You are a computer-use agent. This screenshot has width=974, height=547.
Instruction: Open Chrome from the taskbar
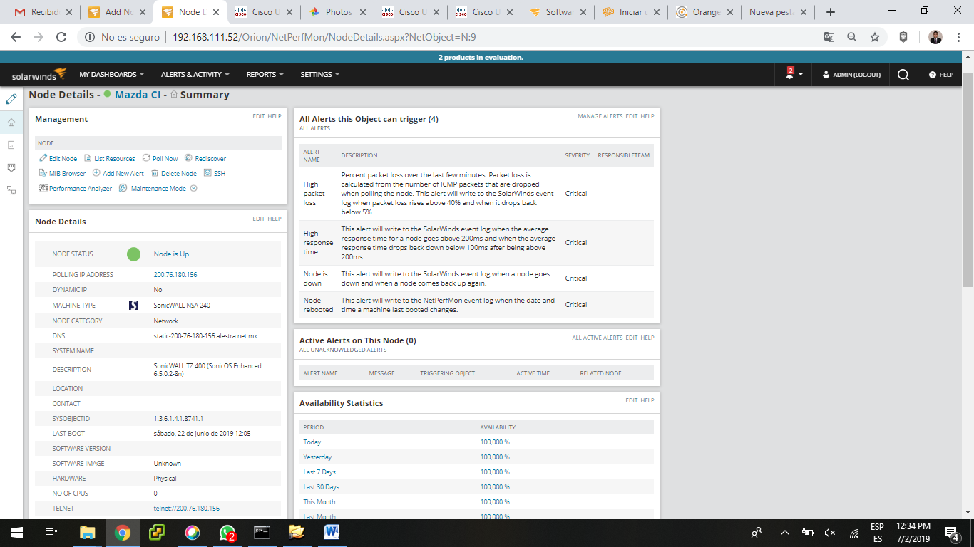pos(123,533)
